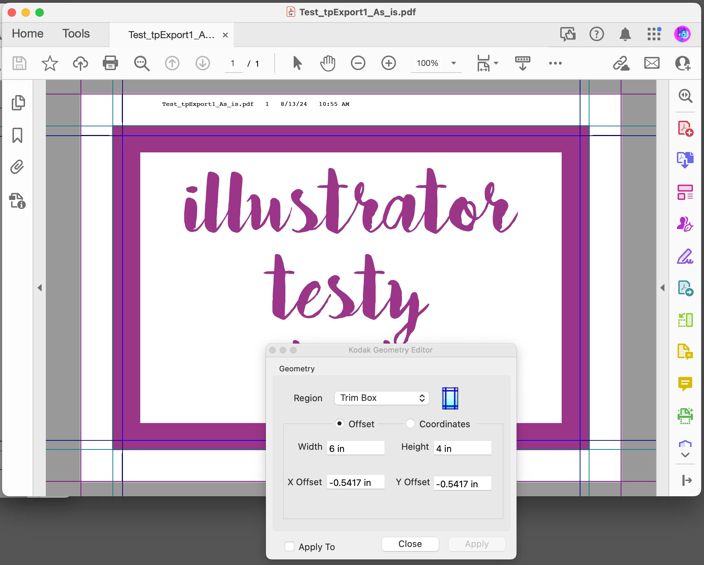The width and height of the screenshot is (704, 565).
Task: Open Page Thumbnails panel icon
Action: tap(18, 103)
